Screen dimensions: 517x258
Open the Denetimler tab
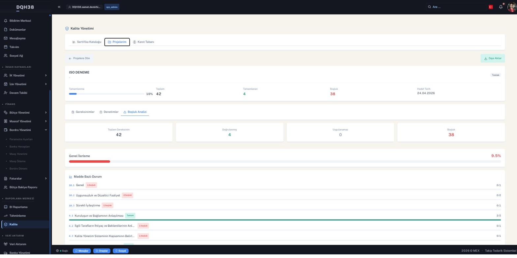(x=109, y=112)
